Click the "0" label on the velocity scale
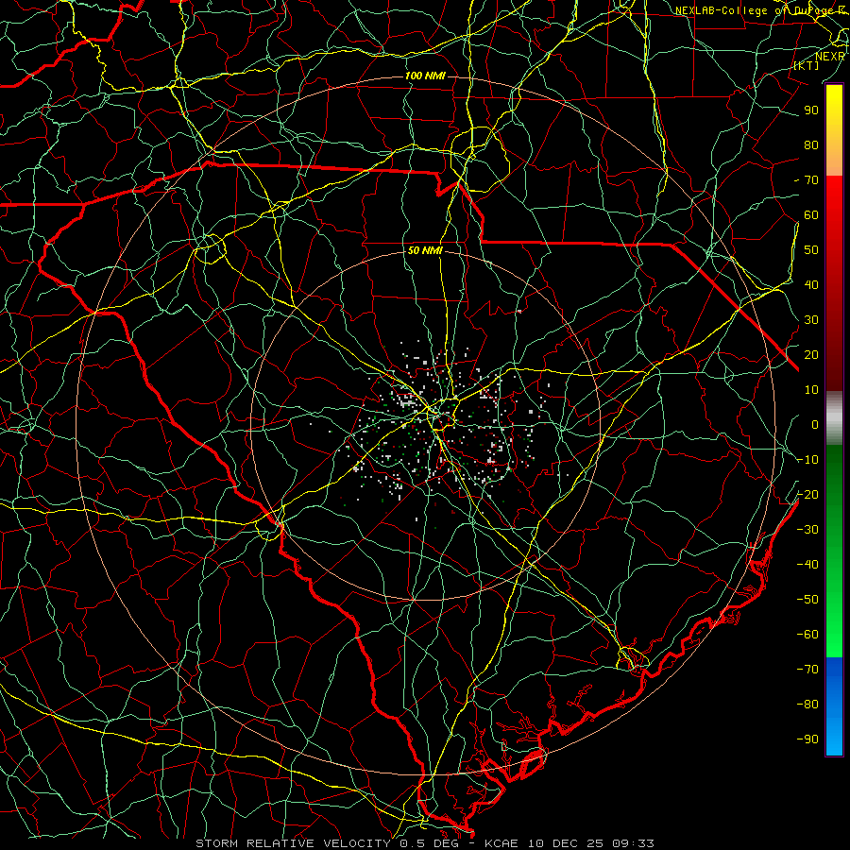Viewport: 850px width, 850px height. tap(815, 425)
